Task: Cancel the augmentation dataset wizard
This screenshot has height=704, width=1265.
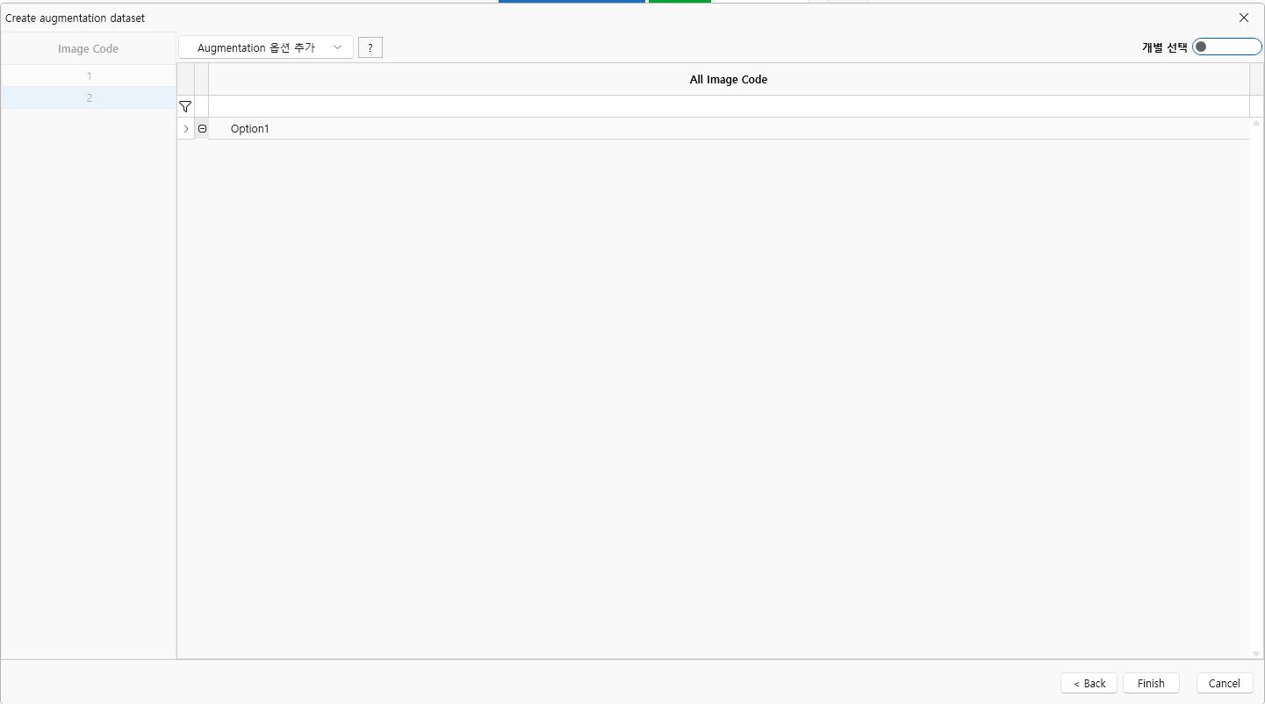Action: (x=1224, y=683)
